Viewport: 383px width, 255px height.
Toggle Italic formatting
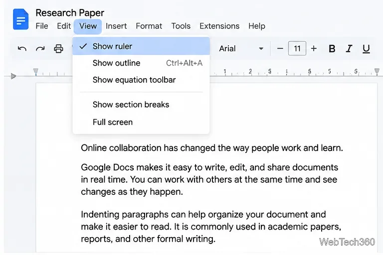[349, 49]
